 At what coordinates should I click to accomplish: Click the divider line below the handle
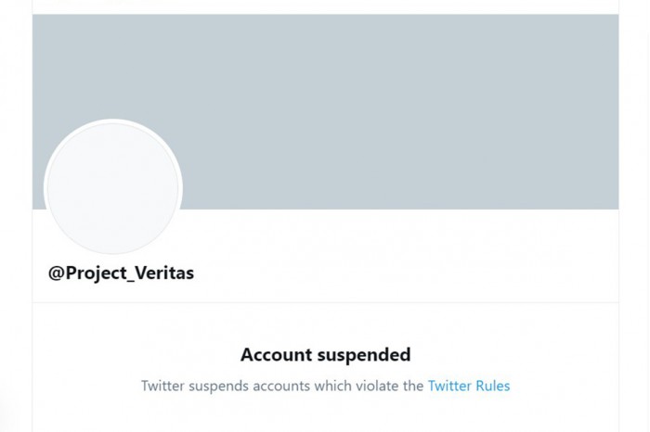point(325,302)
